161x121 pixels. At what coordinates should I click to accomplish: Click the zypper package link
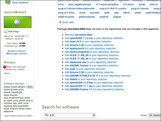[x=117, y=17]
